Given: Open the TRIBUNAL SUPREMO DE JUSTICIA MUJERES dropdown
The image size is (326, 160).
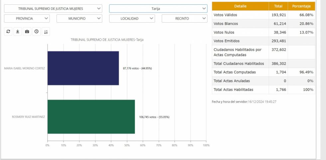Looking at the screenshot, I should pyautogui.click(x=53, y=9).
